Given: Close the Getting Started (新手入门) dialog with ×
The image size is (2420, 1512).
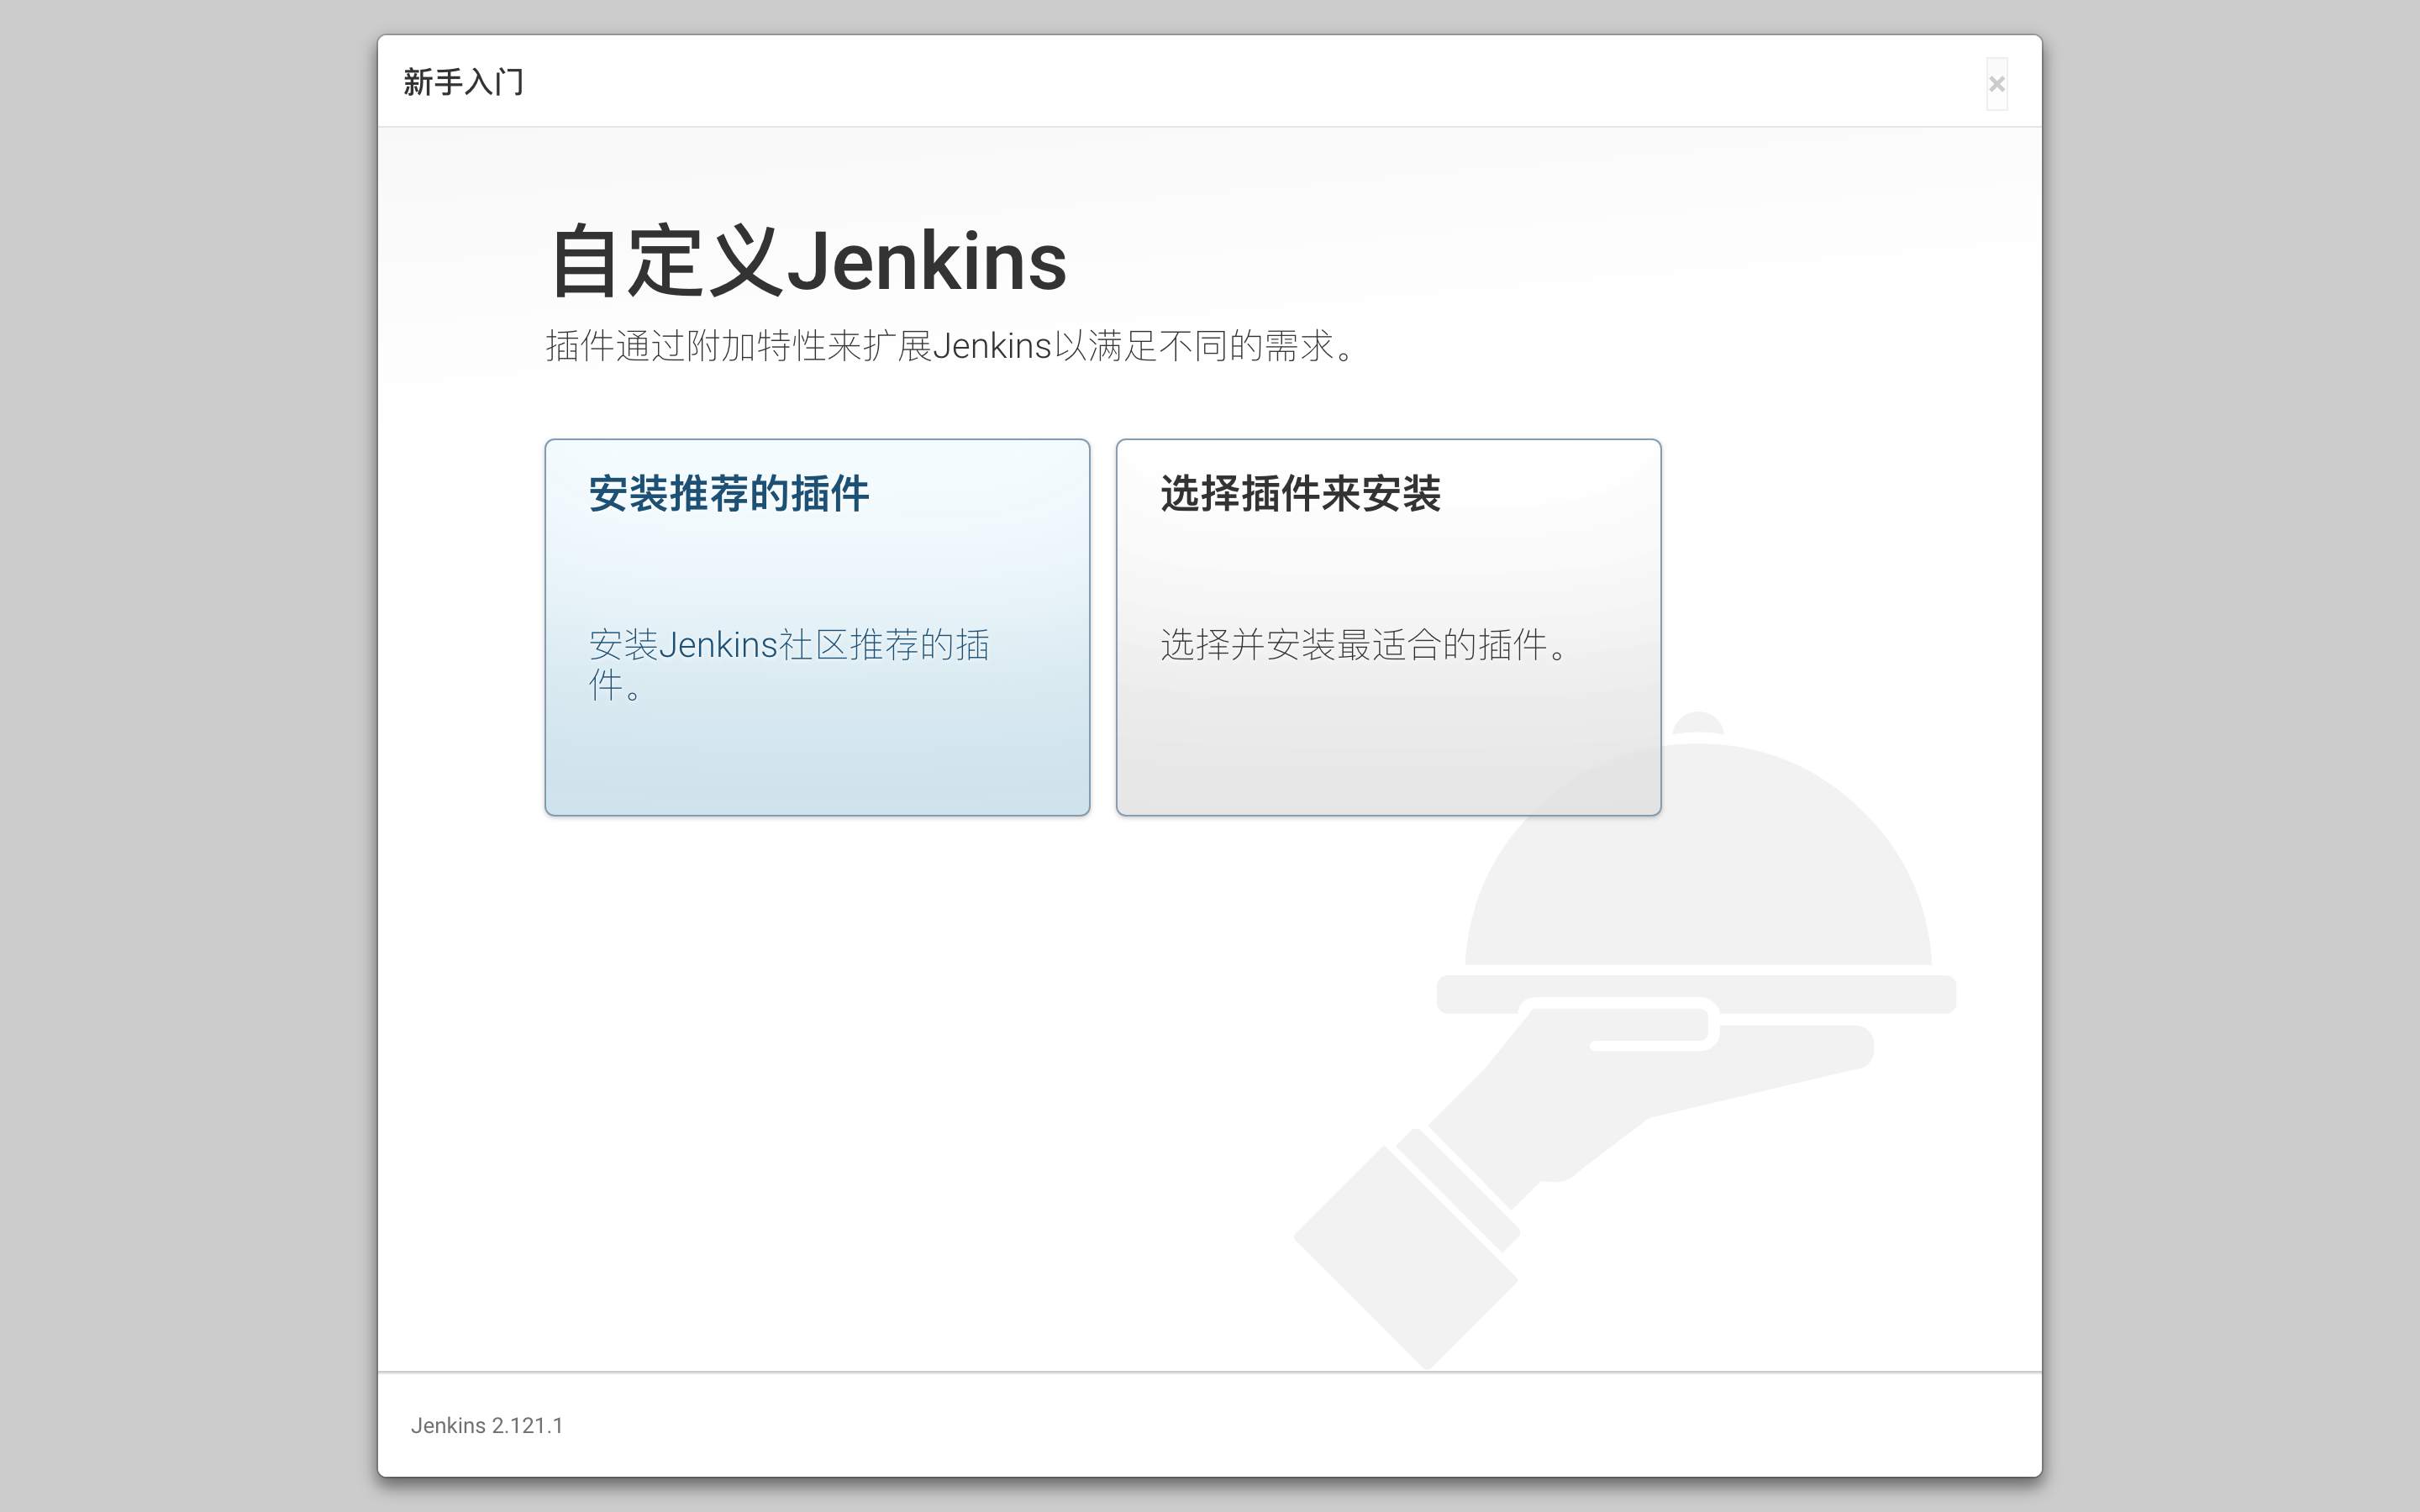Looking at the screenshot, I should click(1996, 84).
